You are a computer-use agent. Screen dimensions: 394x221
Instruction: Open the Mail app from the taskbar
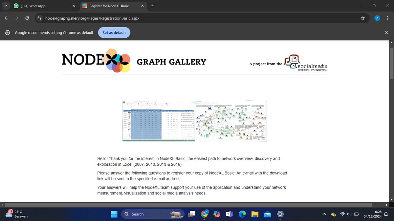pos(268,214)
